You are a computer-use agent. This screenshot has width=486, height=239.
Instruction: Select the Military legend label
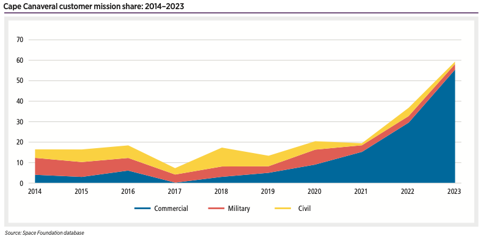239,209
